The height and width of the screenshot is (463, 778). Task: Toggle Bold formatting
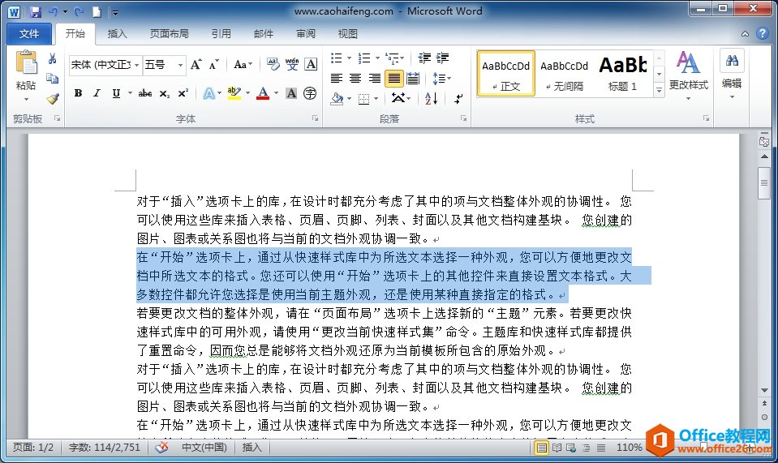(78, 93)
